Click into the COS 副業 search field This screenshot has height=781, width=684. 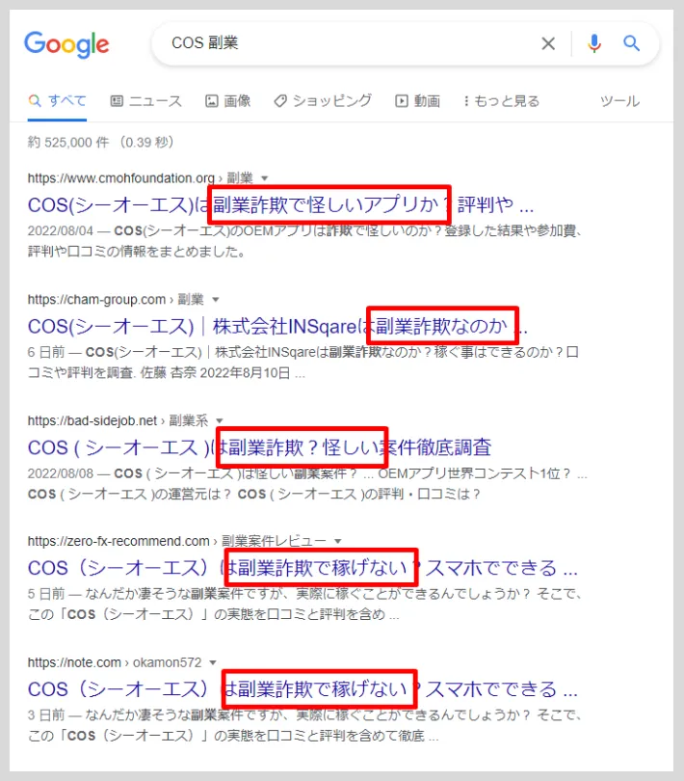point(347,43)
